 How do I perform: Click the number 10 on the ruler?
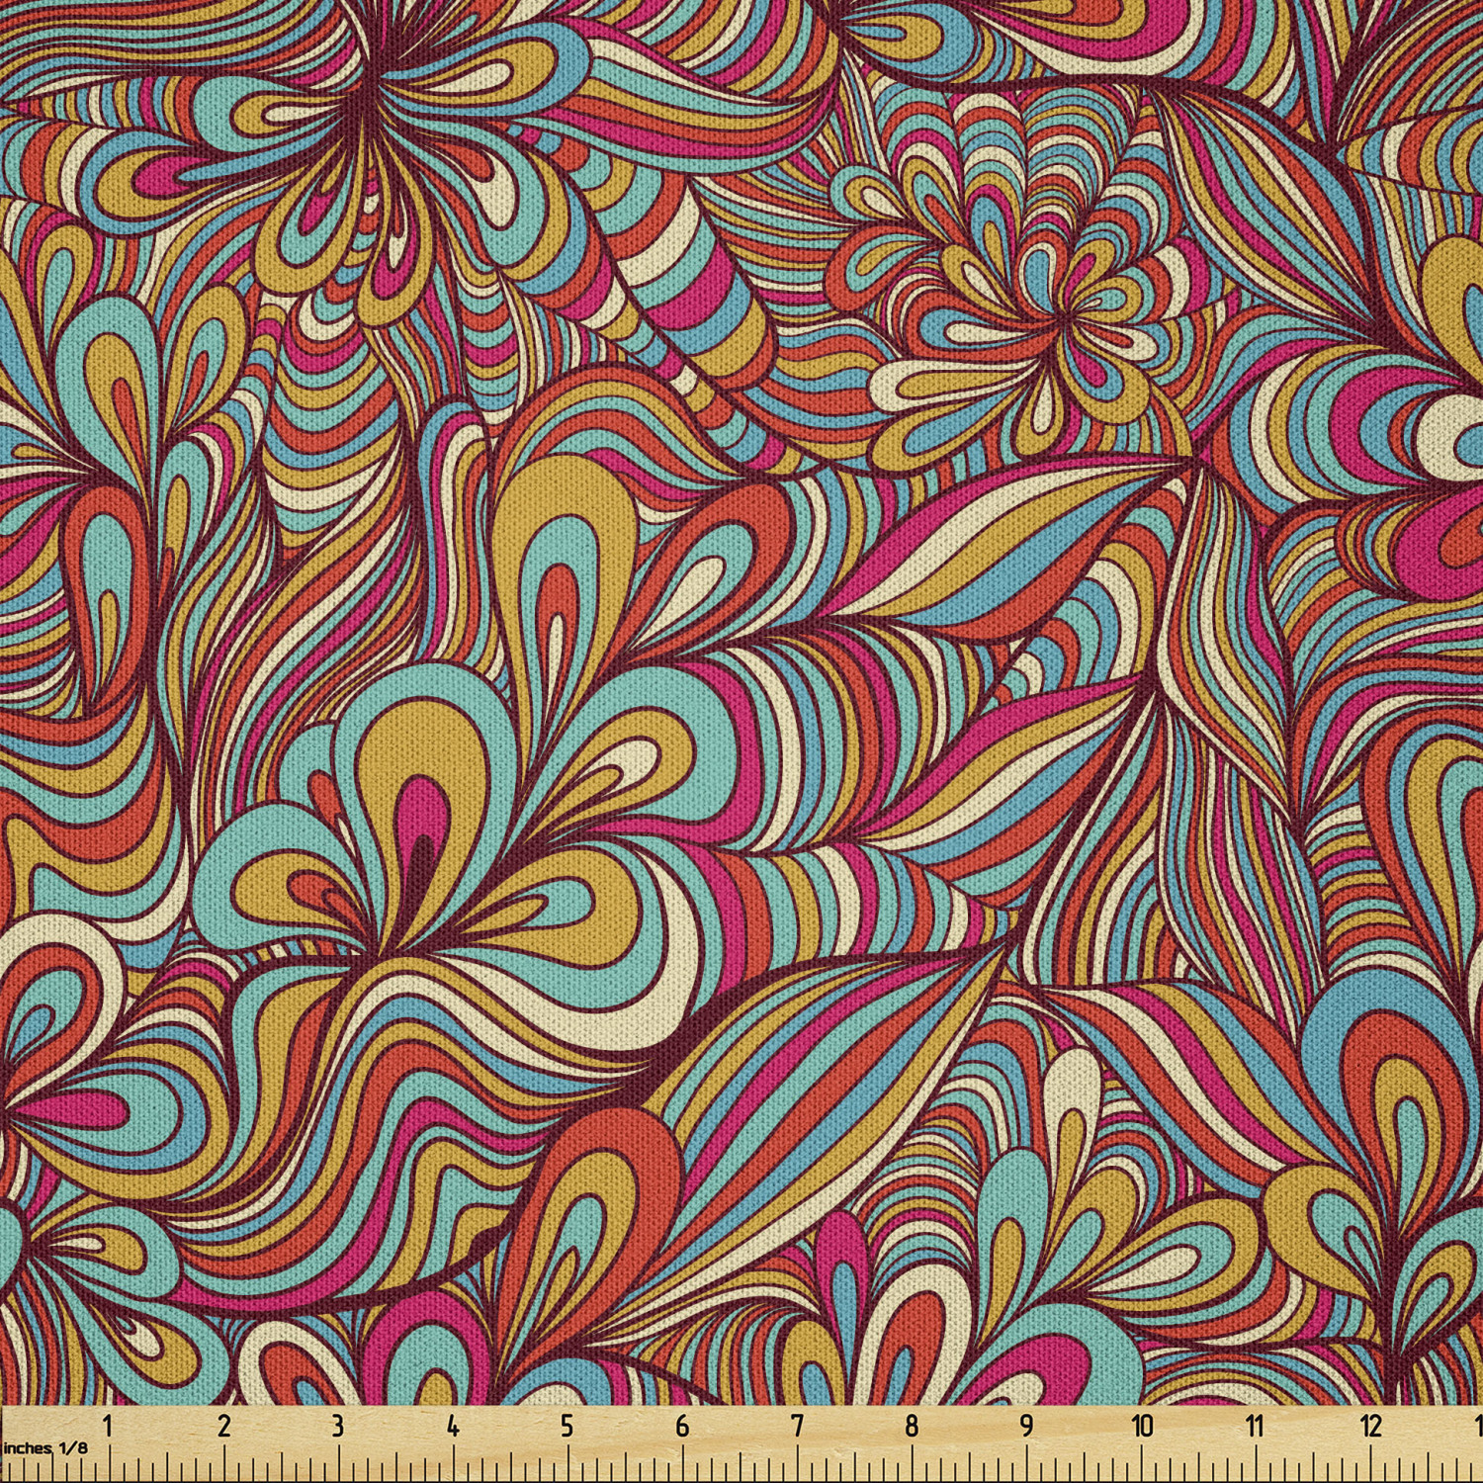click(x=1143, y=1427)
